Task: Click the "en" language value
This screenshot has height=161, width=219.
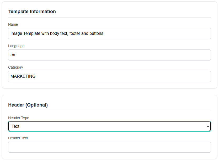Action: click(x=13, y=55)
